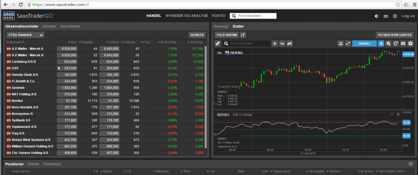This screenshot has height=175, width=418.
Task: Toggle the chart link chain icon
Action: click(218, 43)
